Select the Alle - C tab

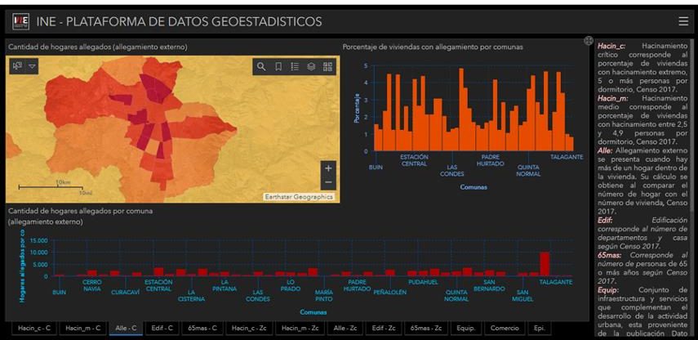coord(126,328)
